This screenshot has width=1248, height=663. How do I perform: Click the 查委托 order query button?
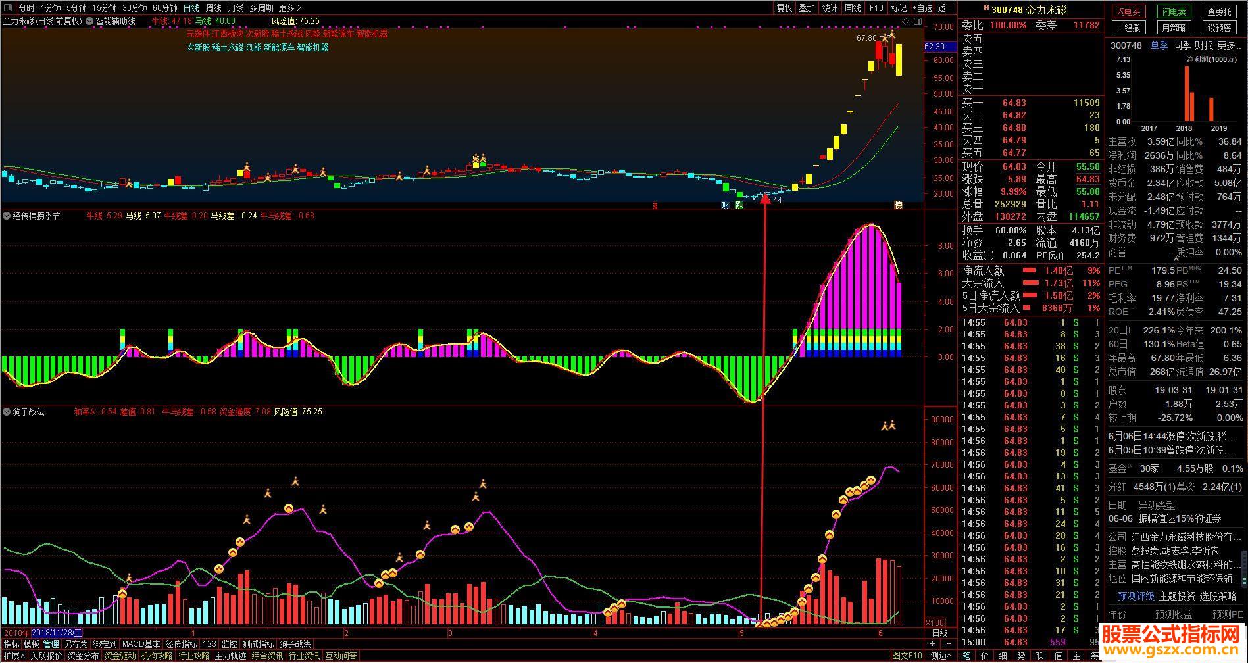(1219, 12)
